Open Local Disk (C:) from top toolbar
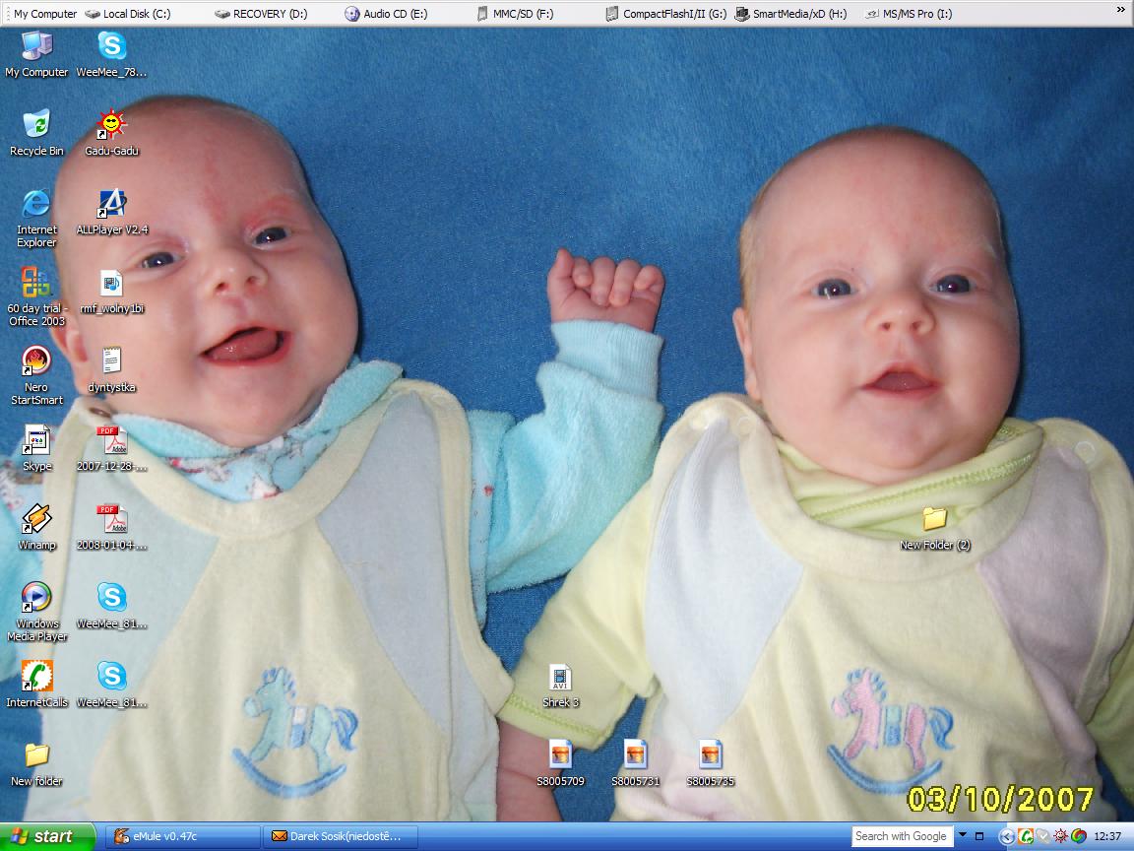The height and width of the screenshot is (851, 1134). point(128,14)
